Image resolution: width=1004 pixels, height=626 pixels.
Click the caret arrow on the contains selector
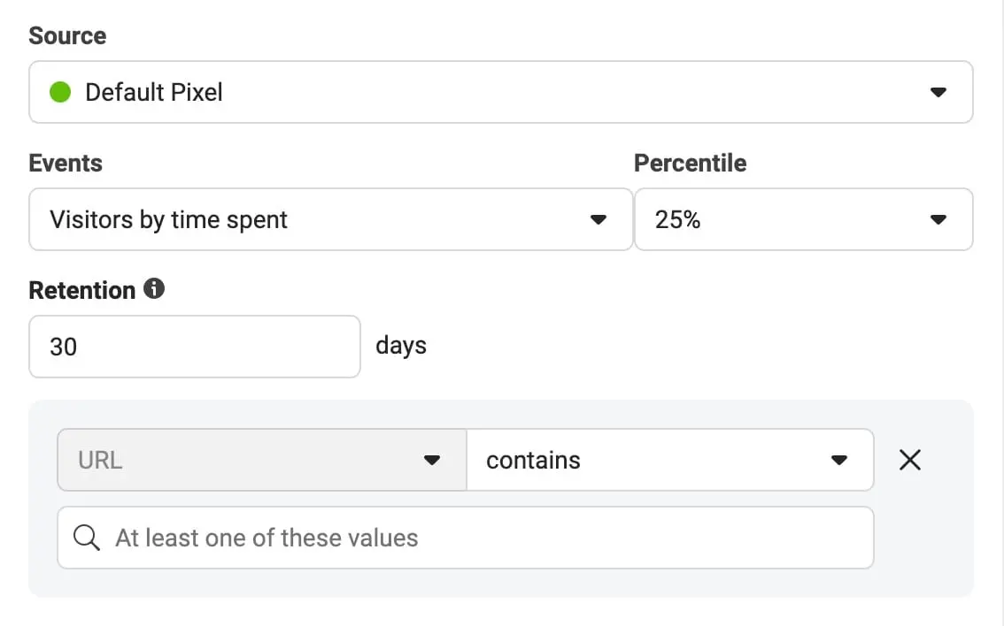[839, 460]
